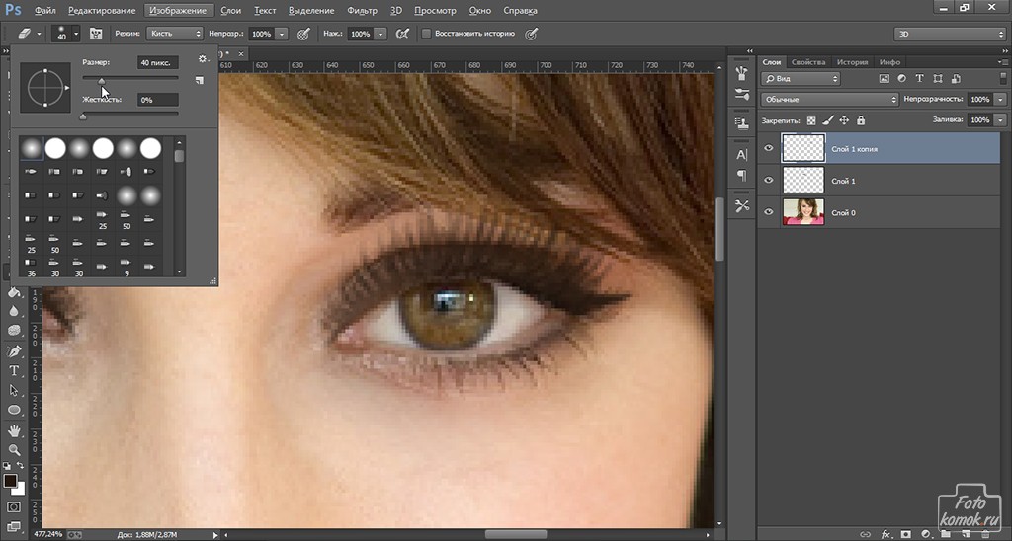Open 'Непрозр.' opacity dropdown arrow
1012x541 pixels.
click(x=282, y=34)
